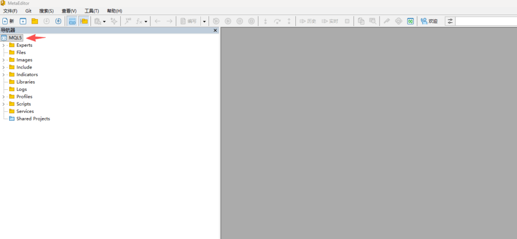
Task: Click the search options sliders icon
Action: point(449,21)
